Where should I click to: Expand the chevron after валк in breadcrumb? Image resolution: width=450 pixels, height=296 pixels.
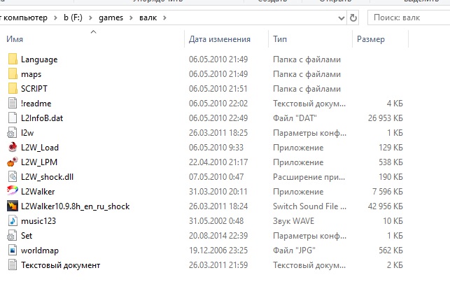[164, 18]
